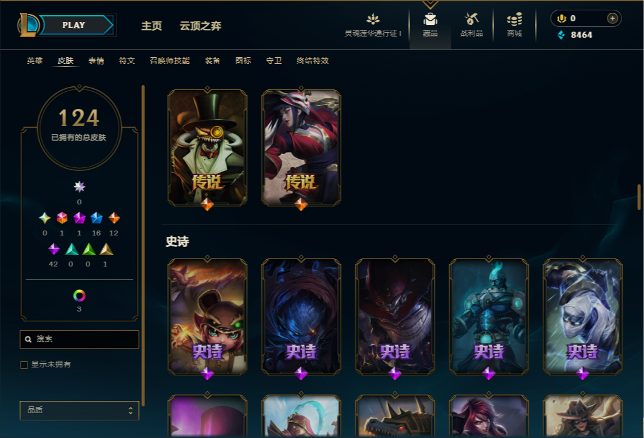Go to the 云顶之弈 page

click(x=200, y=26)
